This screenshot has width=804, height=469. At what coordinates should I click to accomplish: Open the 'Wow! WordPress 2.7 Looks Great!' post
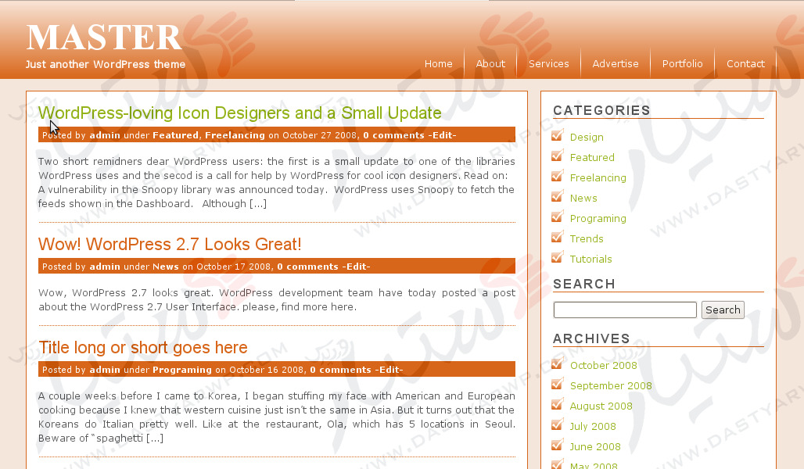pyautogui.click(x=170, y=245)
